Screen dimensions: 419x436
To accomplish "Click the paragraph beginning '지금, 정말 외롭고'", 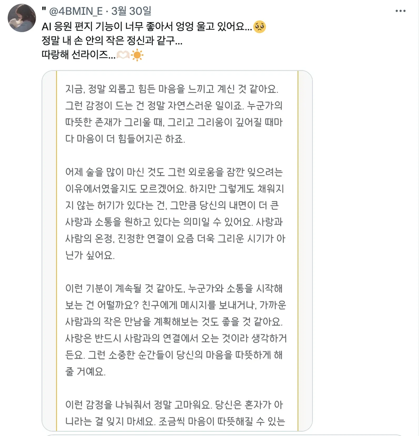I will coord(174,114).
